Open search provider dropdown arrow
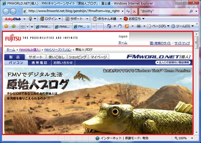The height and width of the screenshot is (143, 201). pos(196,11)
